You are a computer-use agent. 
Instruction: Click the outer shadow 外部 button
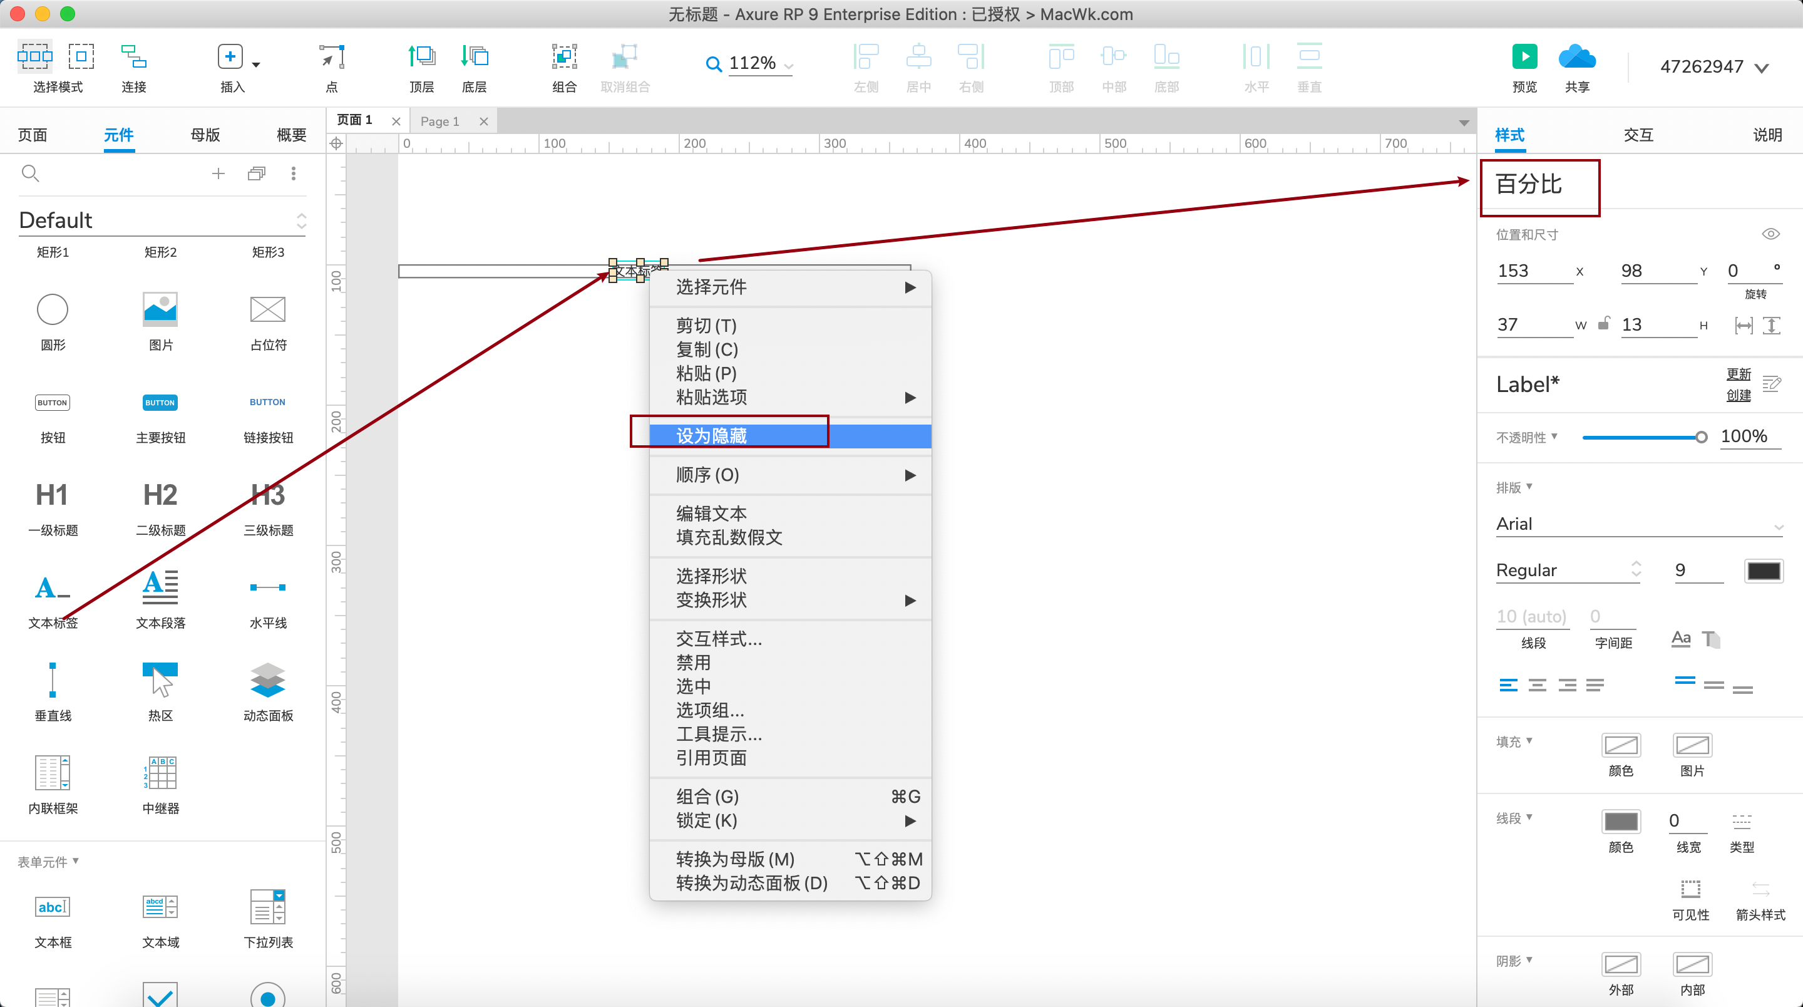1621,964
